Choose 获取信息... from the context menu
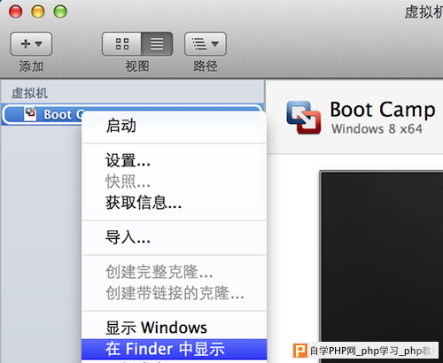This screenshot has height=363, width=443. point(175,203)
